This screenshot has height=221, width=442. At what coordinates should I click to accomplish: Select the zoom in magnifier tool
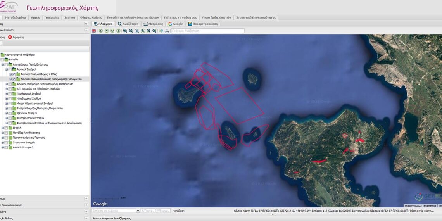(x=125, y=31)
